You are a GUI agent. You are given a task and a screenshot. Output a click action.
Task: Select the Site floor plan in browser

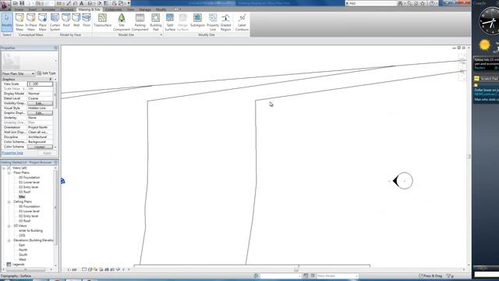22,197
